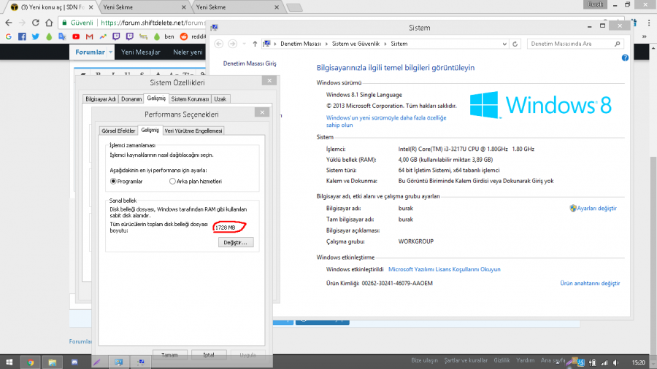Open the reddit bookmark

point(193,36)
